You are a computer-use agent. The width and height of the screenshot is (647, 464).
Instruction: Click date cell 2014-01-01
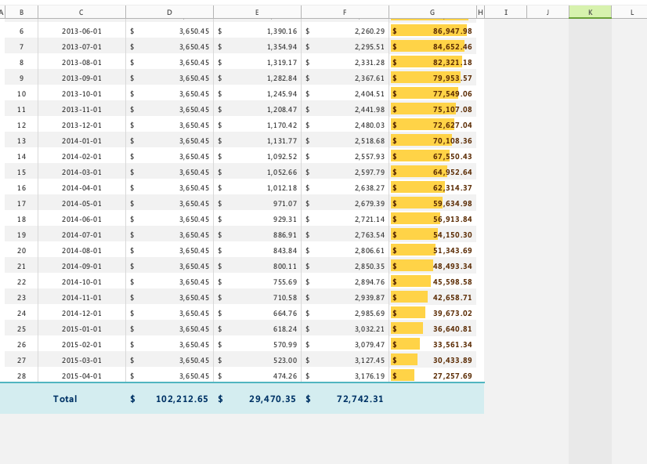pyautogui.click(x=81, y=141)
